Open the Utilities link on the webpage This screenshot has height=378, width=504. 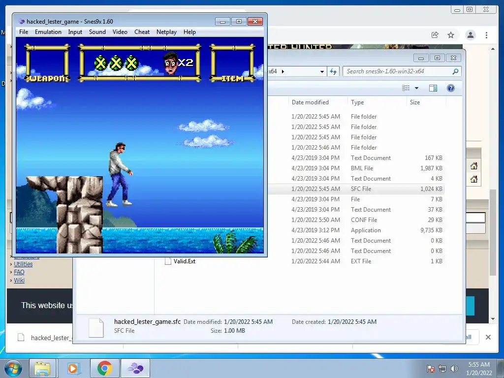[x=23, y=264]
